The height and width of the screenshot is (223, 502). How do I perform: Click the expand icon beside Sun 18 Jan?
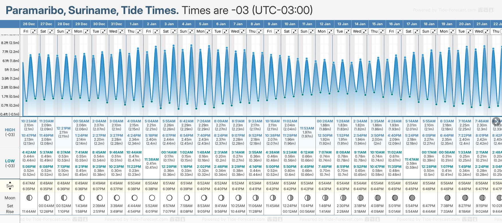click(x=434, y=31)
